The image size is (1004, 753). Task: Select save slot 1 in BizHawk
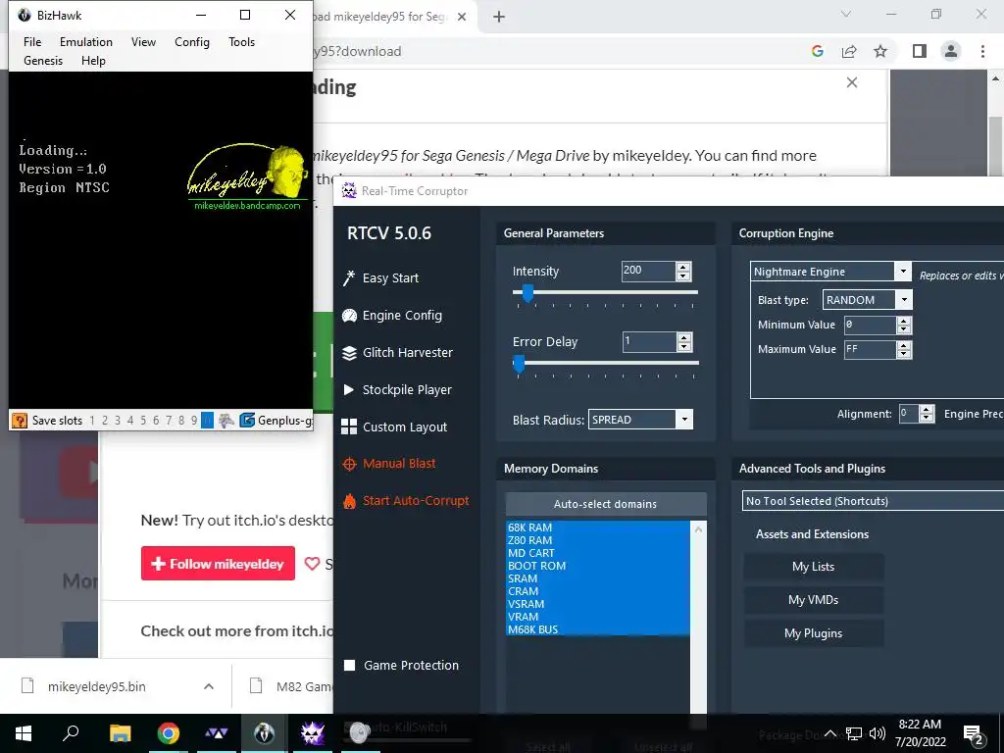point(92,420)
